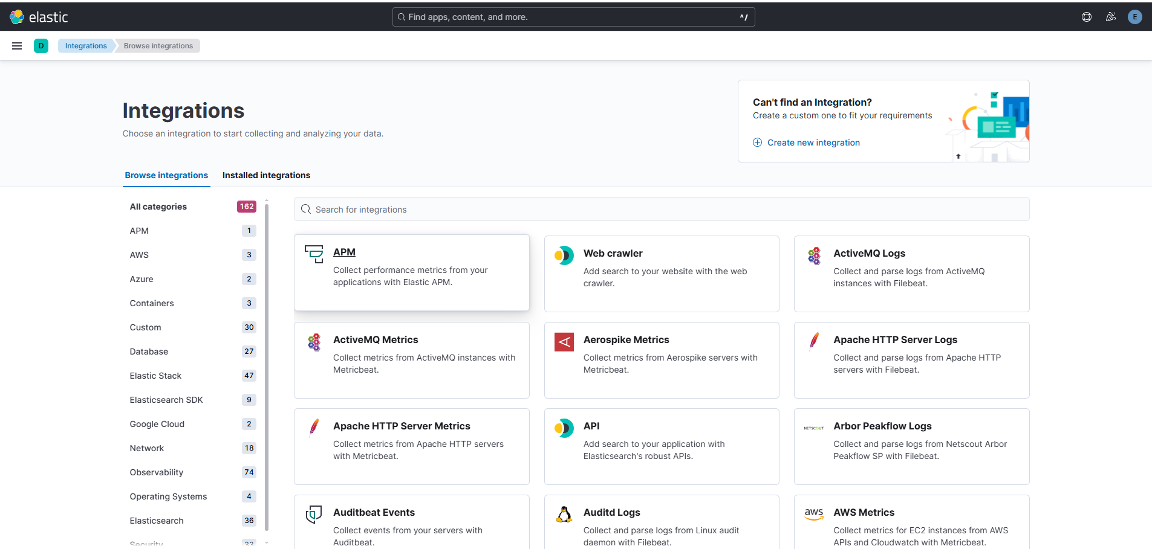The image size is (1152, 549).
Task: Open the newsfeed icon in header
Action: [1111, 17]
